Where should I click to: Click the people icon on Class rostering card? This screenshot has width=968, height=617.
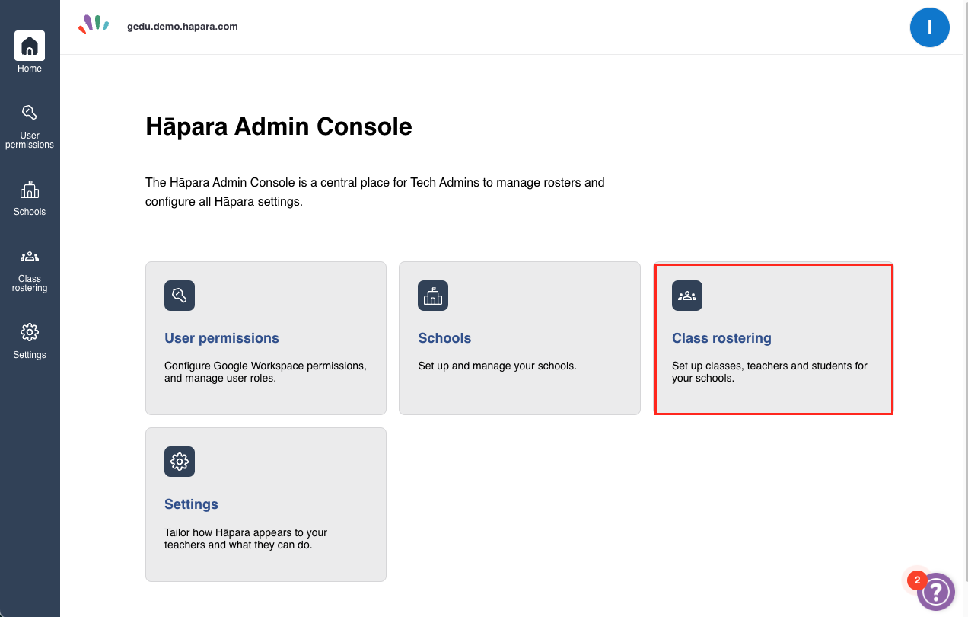(686, 296)
